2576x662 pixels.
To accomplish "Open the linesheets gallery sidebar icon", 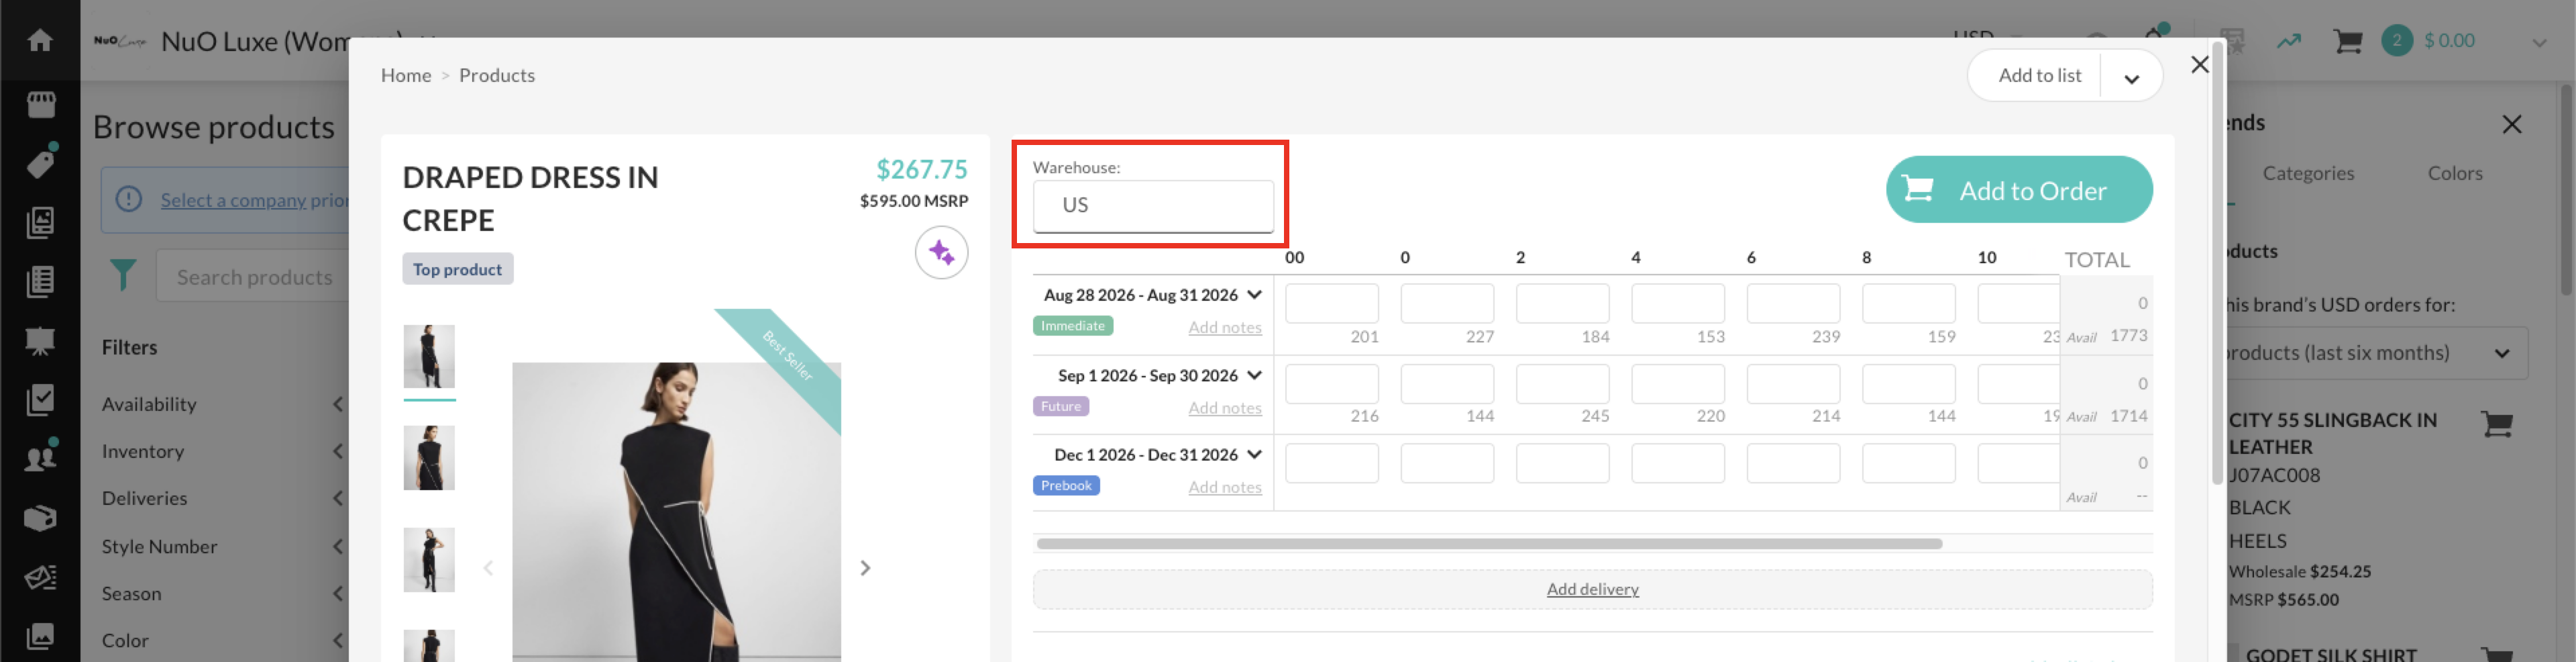I will pos(40,222).
